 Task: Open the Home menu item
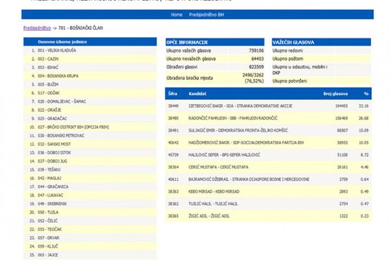[177, 15]
